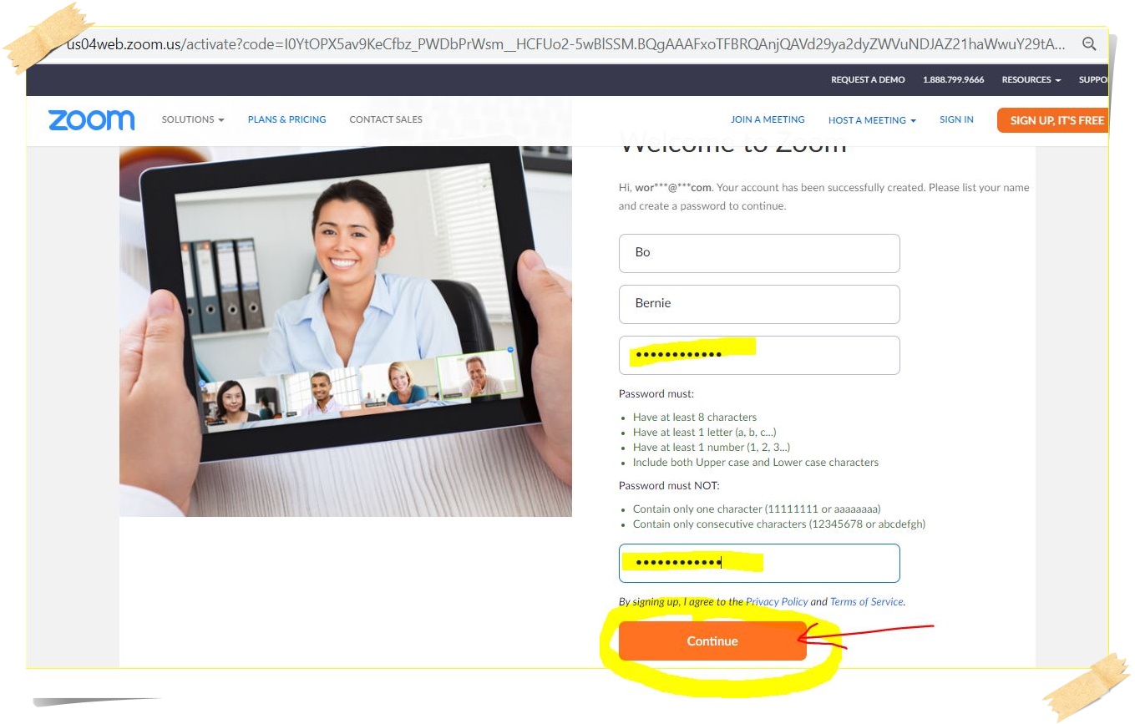Click the 'Password must NOT:' heading

669,485
